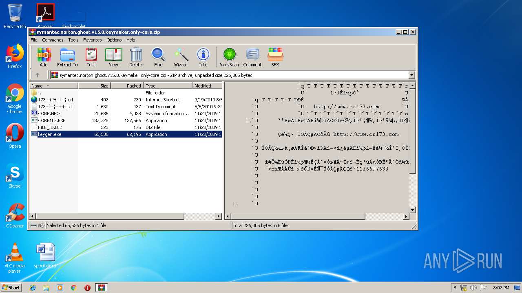The height and width of the screenshot is (293, 522).
Task: Open the Tools menu
Action: (73, 40)
